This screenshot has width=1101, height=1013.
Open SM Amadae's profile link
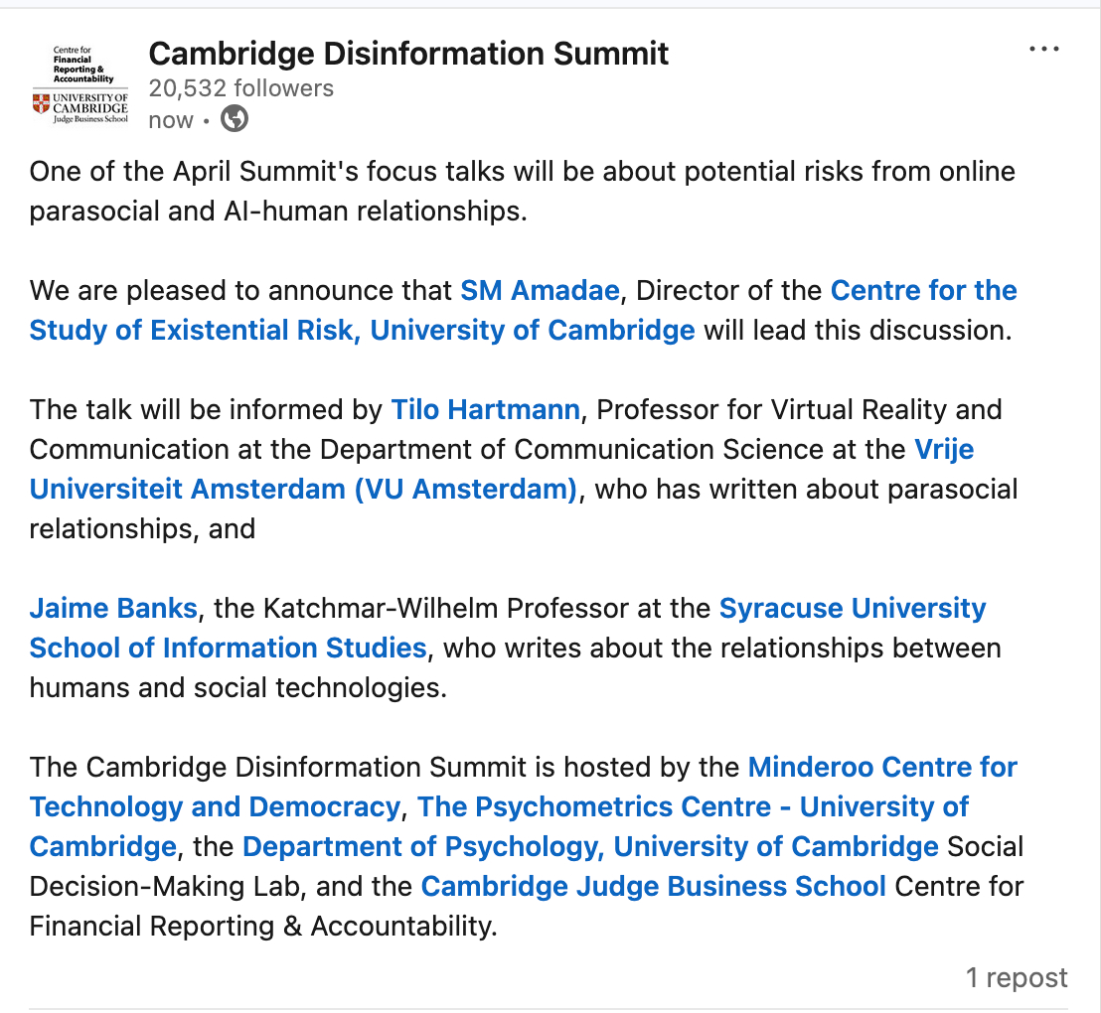tap(540, 291)
